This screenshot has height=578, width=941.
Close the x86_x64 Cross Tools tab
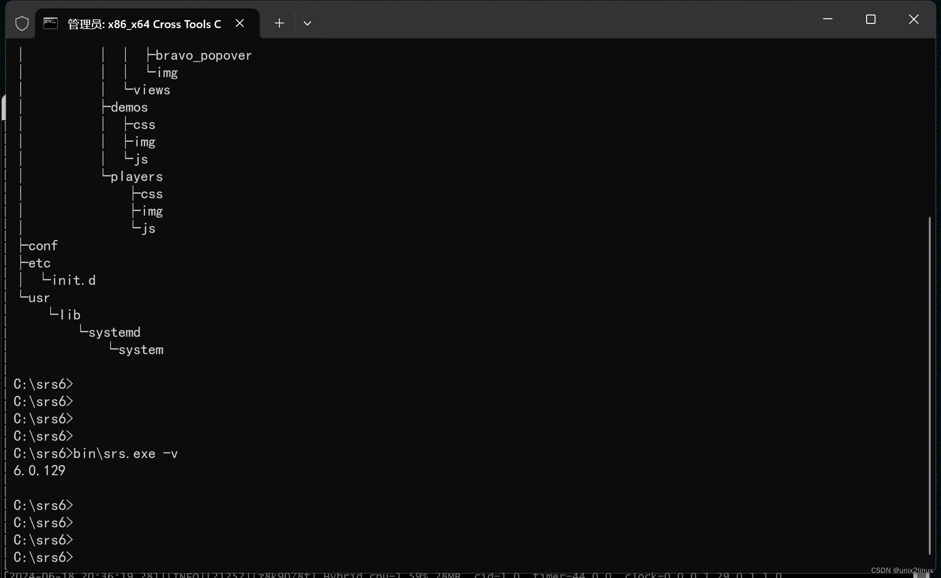click(x=240, y=23)
